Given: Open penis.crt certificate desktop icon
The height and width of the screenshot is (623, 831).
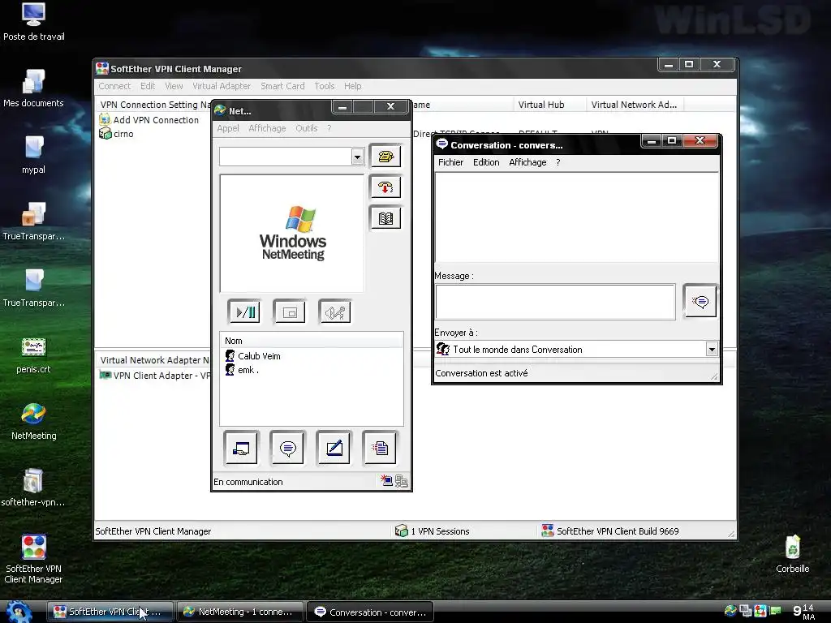Looking at the screenshot, I should [x=33, y=355].
